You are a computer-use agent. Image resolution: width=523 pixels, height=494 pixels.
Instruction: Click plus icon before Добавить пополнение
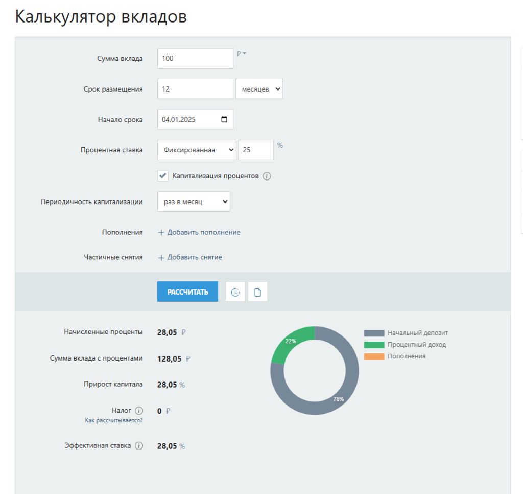point(161,232)
